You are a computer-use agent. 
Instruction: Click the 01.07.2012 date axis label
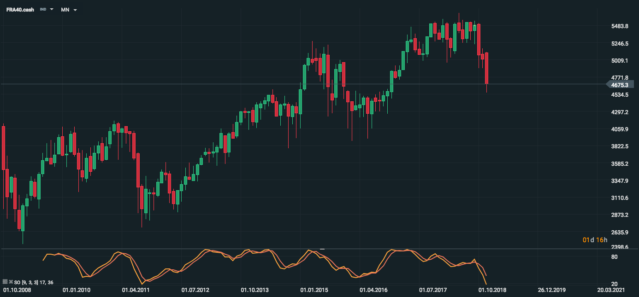pos(195,291)
